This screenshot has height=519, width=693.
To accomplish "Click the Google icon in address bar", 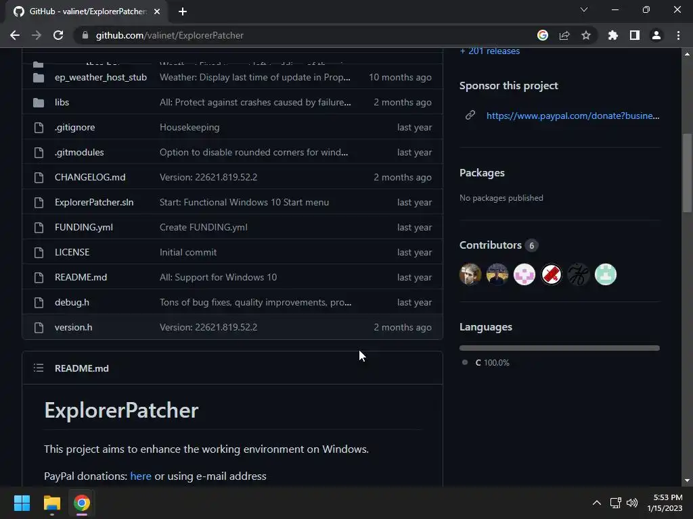I will (x=543, y=35).
